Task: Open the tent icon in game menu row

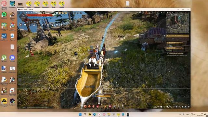Action: click(48, 25)
